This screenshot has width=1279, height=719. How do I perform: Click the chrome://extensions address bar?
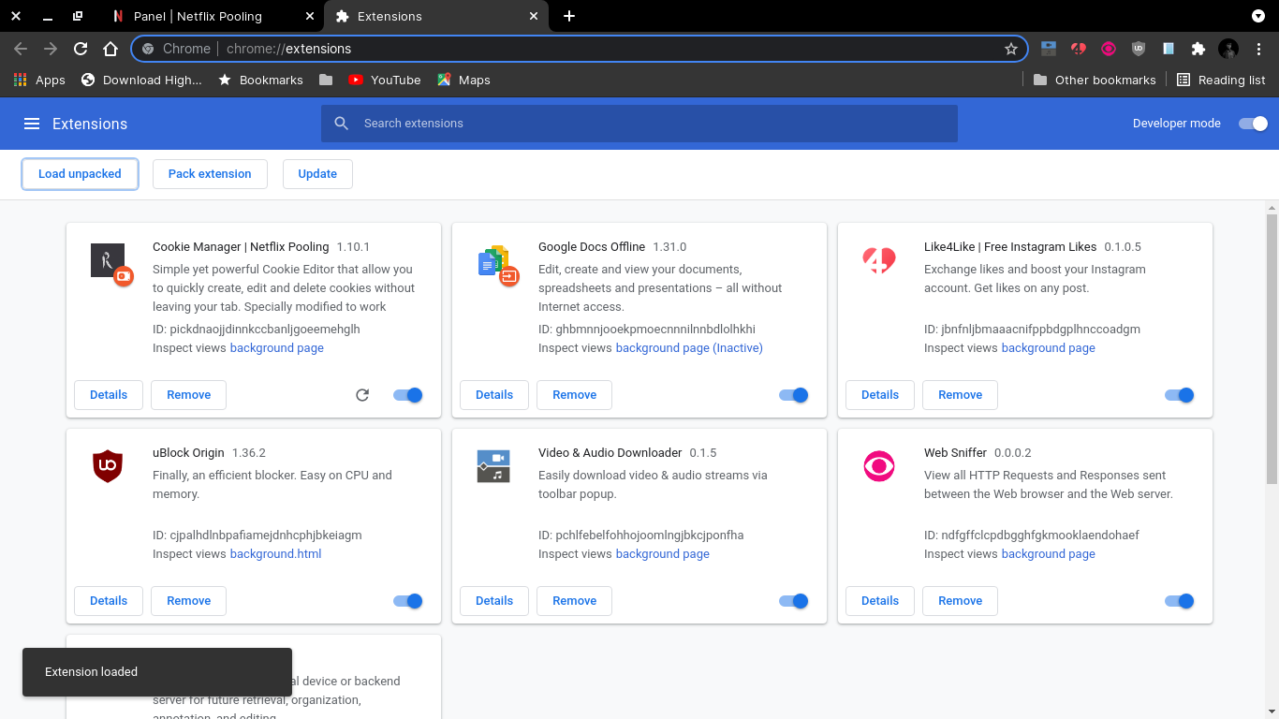pyautogui.click(x=579, y=49)
